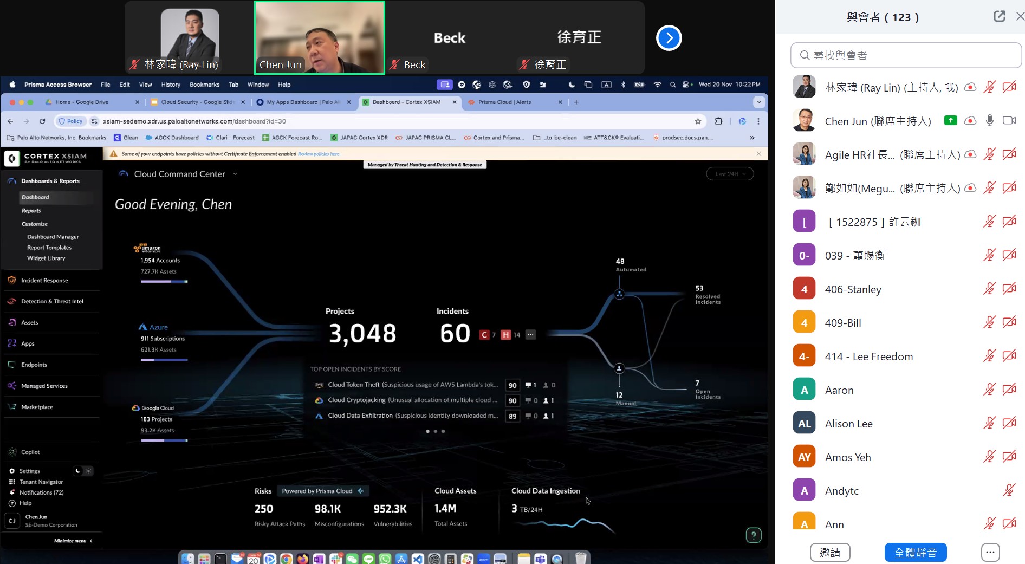Toggle dark/light theme switch near Settings
This screenshot has height=564, width=1025.
point(83,471)
